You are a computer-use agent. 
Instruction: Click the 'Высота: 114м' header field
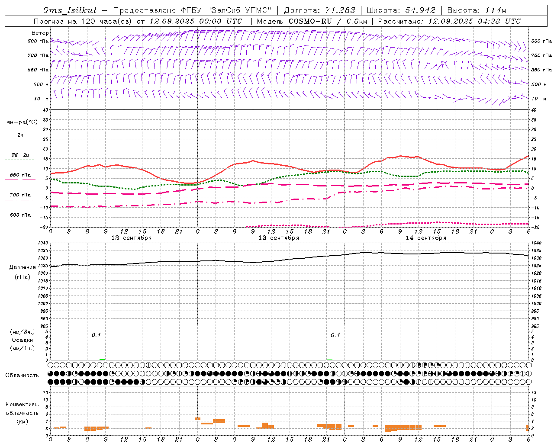point(477,10)
